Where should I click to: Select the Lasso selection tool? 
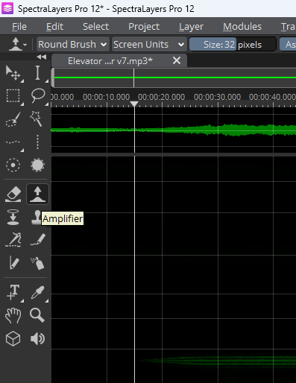click(38, 96)
